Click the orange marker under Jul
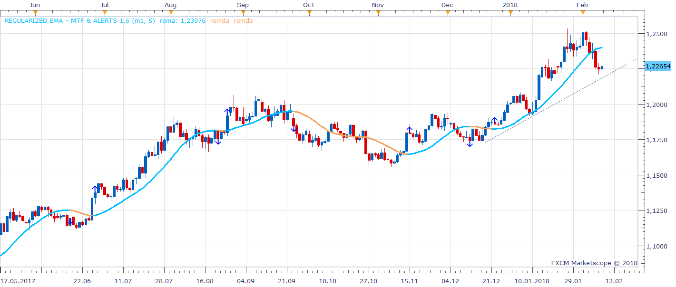 (x=105, y=13)
